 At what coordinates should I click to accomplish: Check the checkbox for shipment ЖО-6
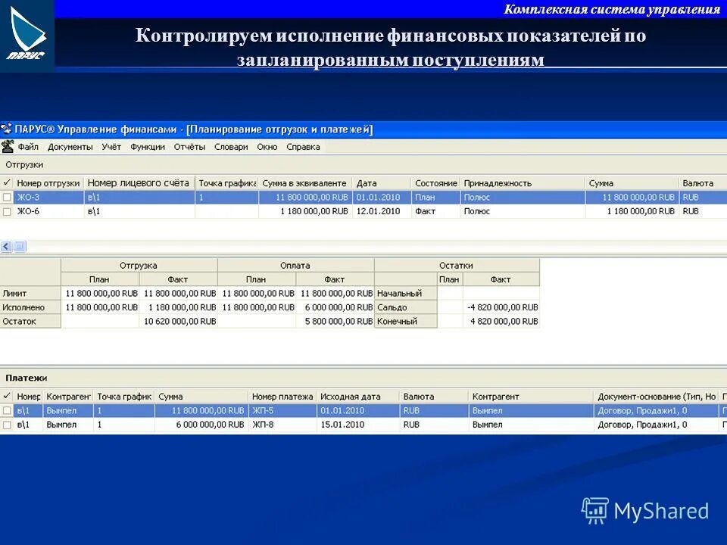coord(8,211)
